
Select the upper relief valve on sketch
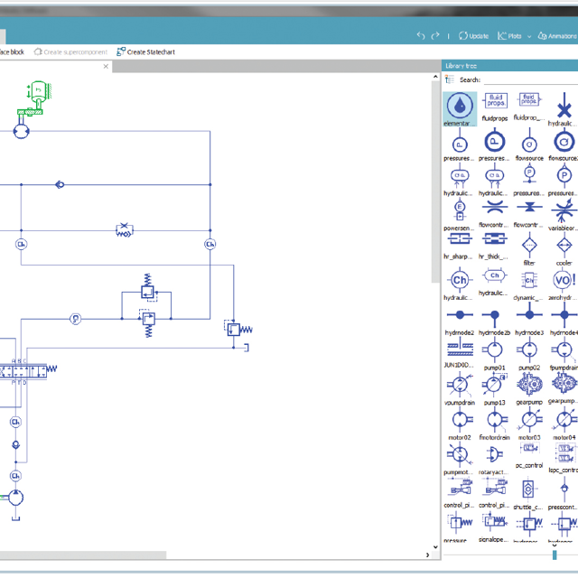tap(148, 288)
